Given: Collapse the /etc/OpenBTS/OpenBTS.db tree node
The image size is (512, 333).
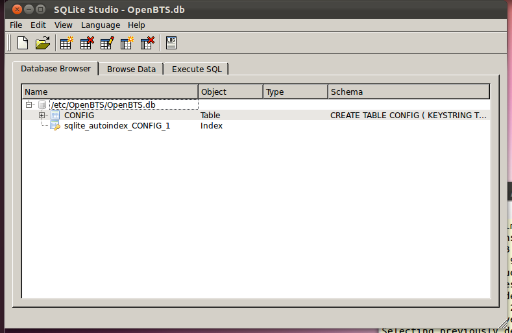Looking at the screenshot, I should pyautogui.click(x=29, y=105).
